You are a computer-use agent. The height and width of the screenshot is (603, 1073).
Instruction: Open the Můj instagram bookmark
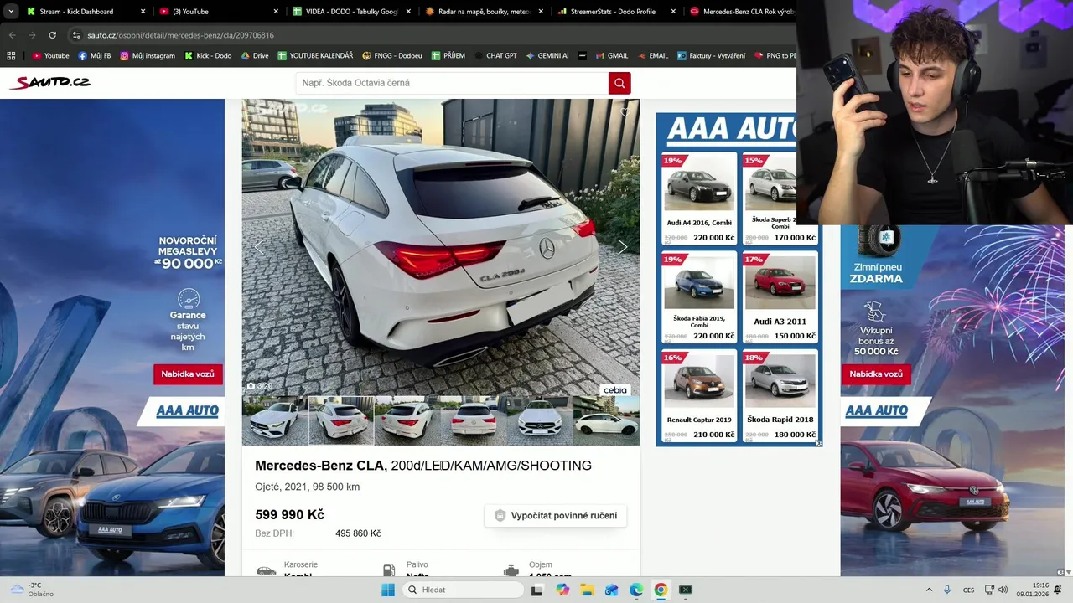[x=148, y=56]
